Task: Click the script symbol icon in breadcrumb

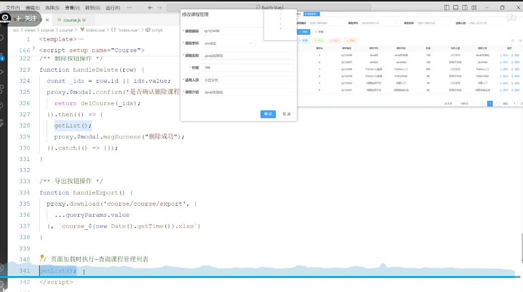Action: 148,30
